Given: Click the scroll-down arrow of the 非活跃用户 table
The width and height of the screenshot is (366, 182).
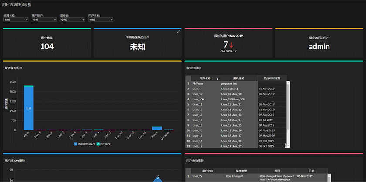Looking at the screenshot, I should (288, 145).
